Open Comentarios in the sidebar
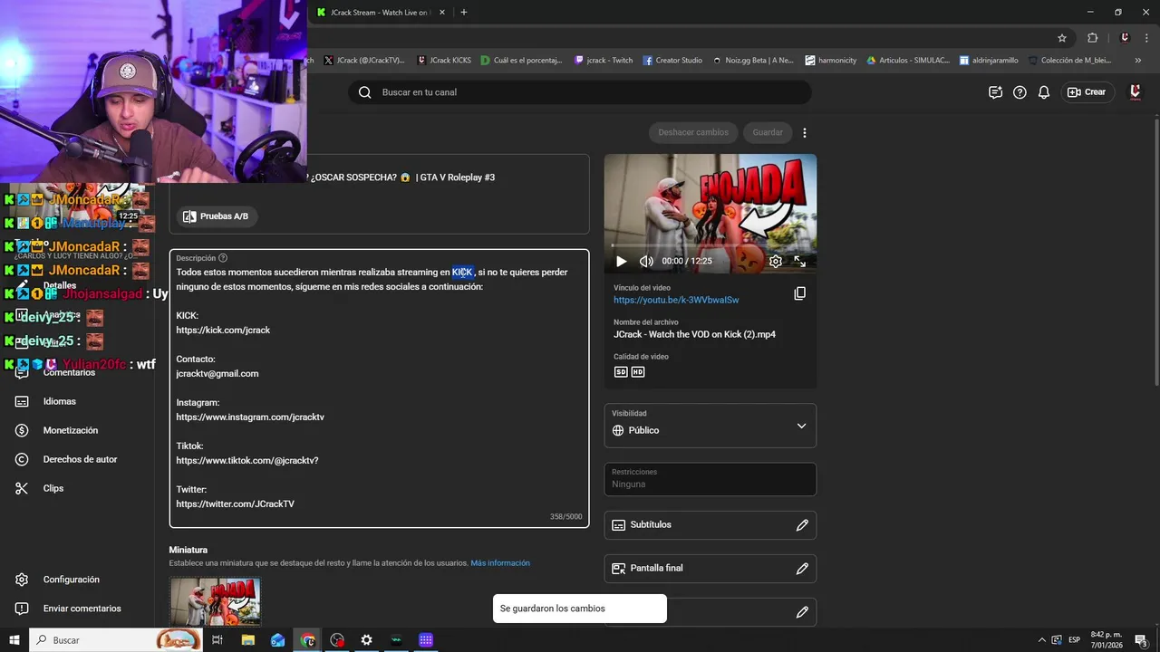The height and width of the screenshot is (652, 1160). pyautogui.click(x=69, y=372)
